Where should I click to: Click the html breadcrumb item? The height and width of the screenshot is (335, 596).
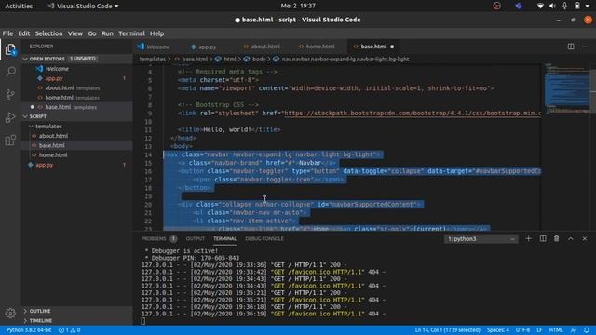point(230,60)
